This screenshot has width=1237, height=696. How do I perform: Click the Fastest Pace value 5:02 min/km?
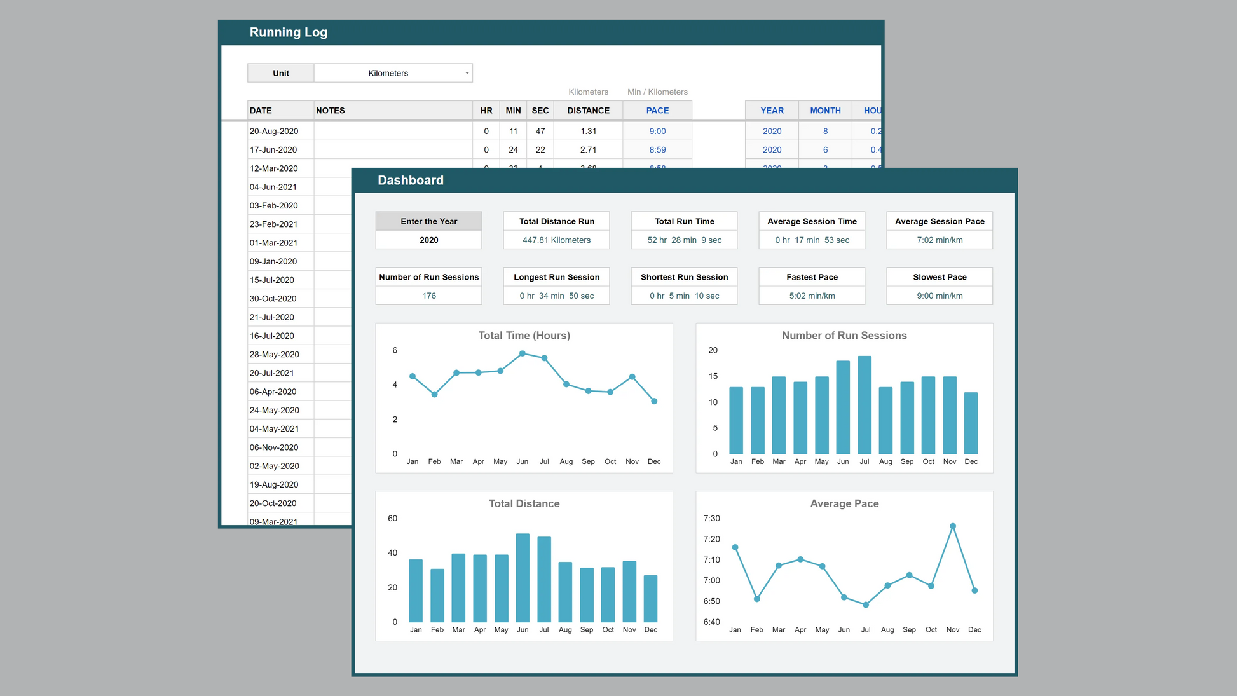coord(812,296)
